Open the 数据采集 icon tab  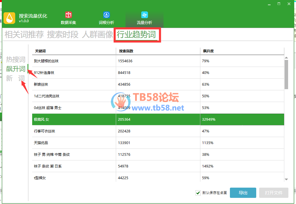click(68, 18)
